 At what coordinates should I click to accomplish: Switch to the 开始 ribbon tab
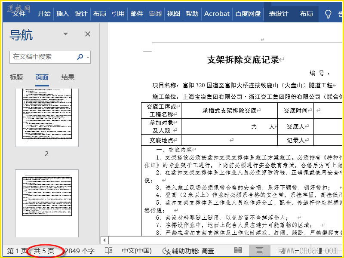coord(44,14)
